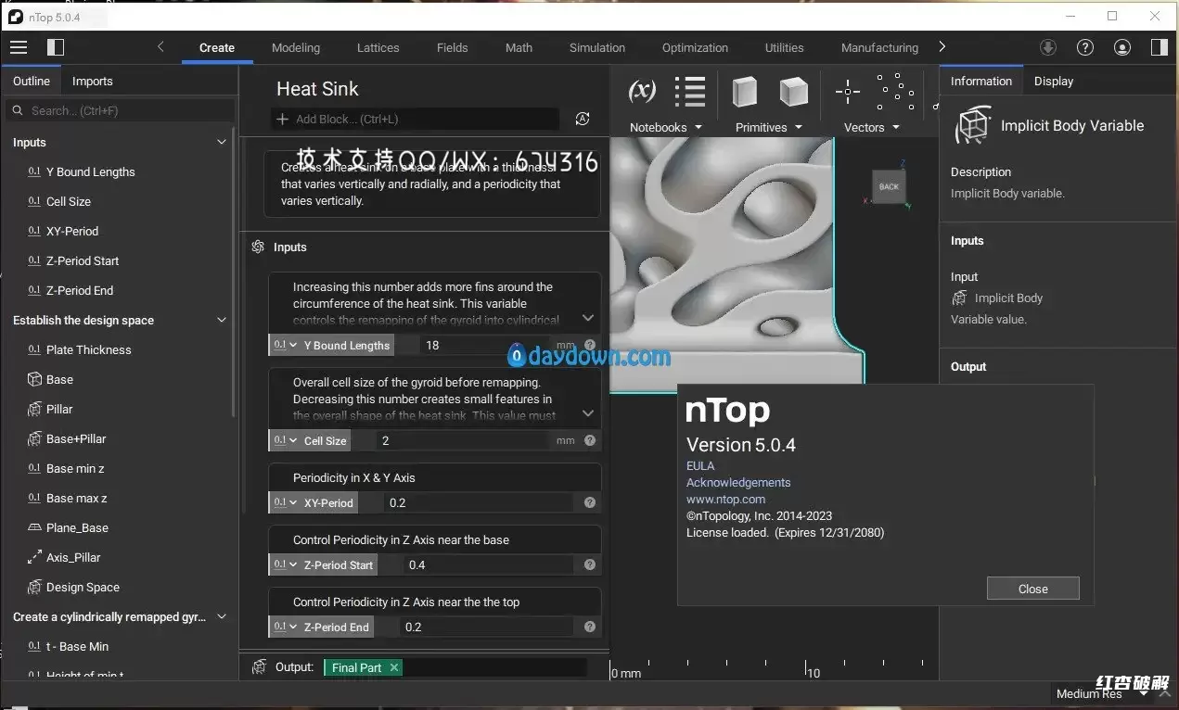Screen dimensions: 1179x710
Task: Click the Inputs section gear icon
Action: tap(258, 247)
